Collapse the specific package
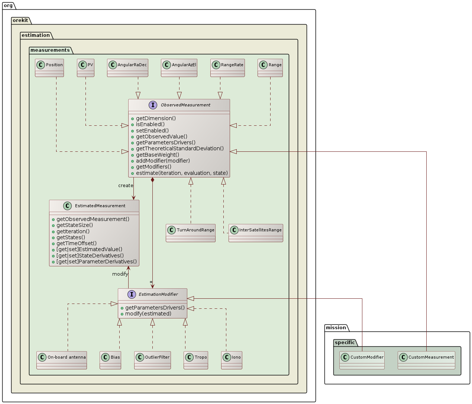 tap(345, 343)
